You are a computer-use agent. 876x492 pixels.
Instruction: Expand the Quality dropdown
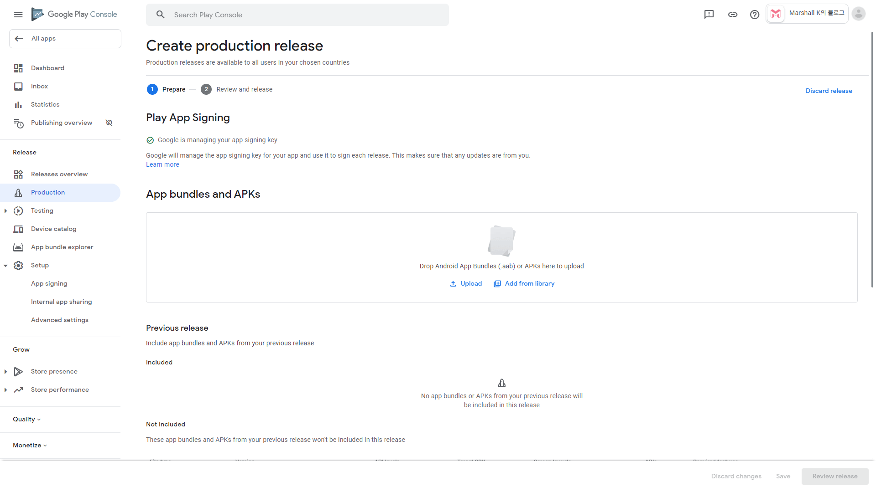click(x=27, y=420)
